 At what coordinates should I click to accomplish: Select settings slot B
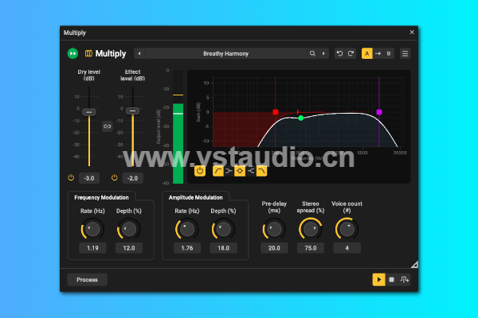389,53
